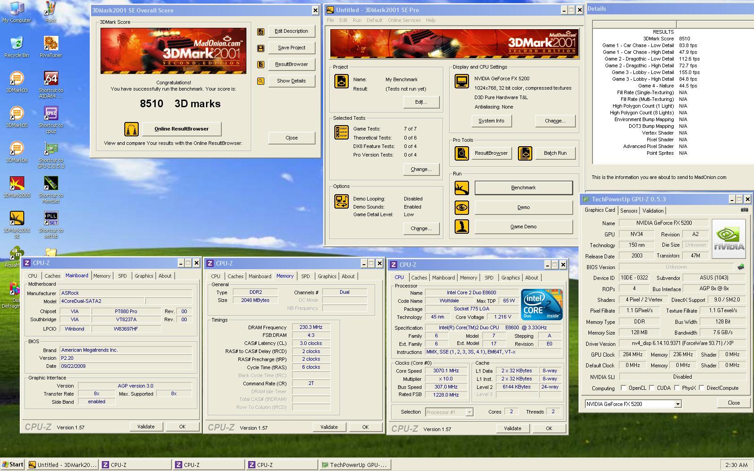Click the DRAM Frequency 230.3 MHz value
This screenshot has height=471, width=754.
pos(311,327)
